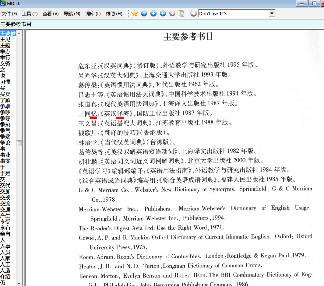Select 争夺 in the word list
324x286 pixels.
point(5,118)
